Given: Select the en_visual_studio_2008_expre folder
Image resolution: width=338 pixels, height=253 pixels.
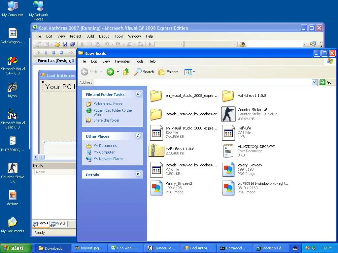Looking at the screenshot, I should (184, 96).
